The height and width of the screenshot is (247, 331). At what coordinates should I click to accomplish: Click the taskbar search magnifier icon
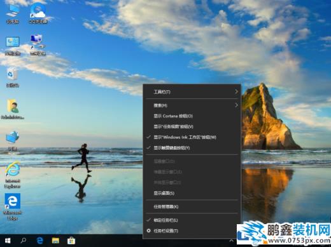click(23, 241)
